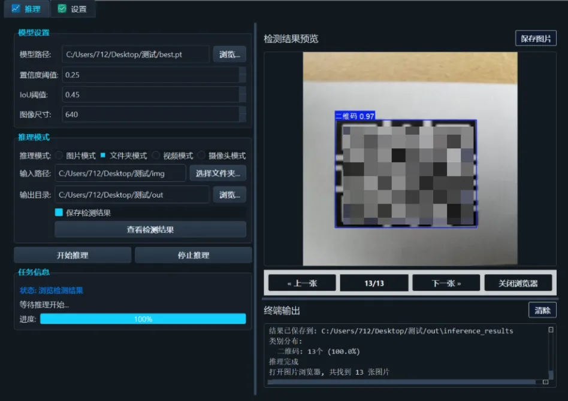Save the preview with 保存图片
The image size is (568, 401).
[536, 38]
